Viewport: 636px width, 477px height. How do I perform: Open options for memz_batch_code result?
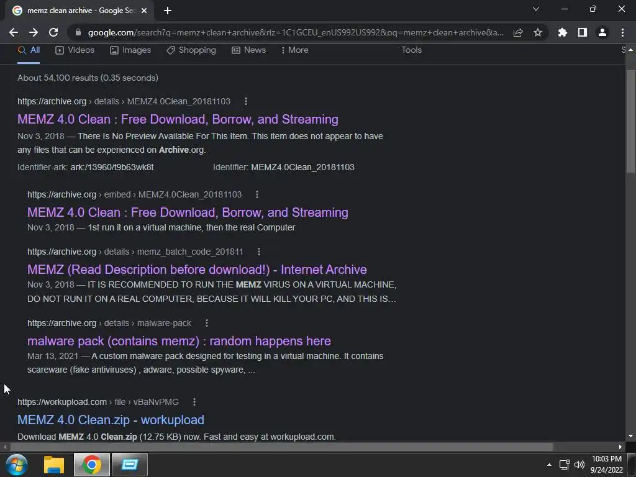[259, 252]
